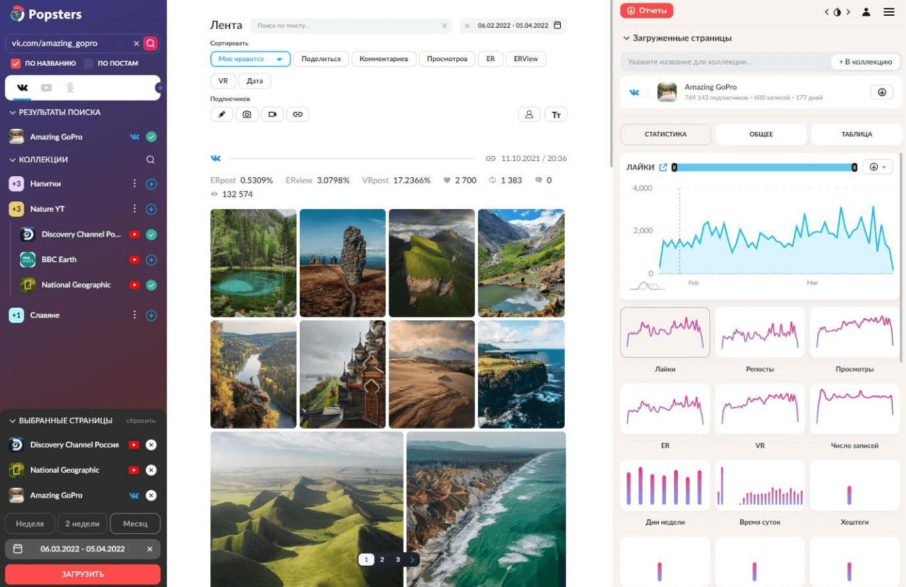Screen dimensions: 906x587
Task: Open the calendar icon in the feed date range
Action: pyautogui.click(x=558, y=26)
